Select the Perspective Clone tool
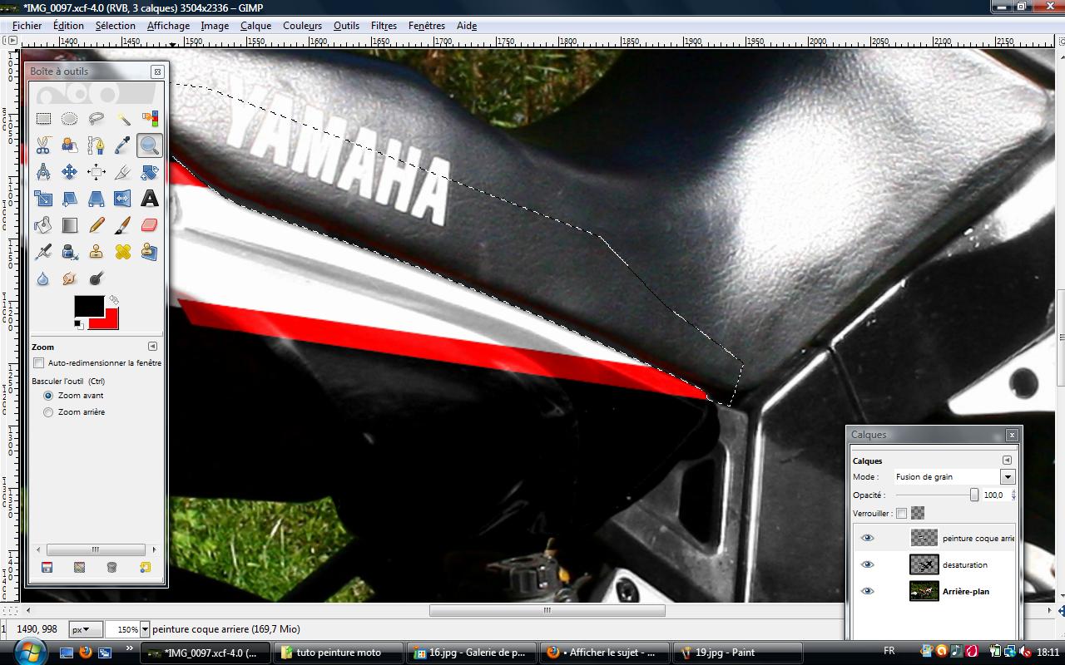The height and width of the screenshot is (665, 1065). [x=150, y=252]
